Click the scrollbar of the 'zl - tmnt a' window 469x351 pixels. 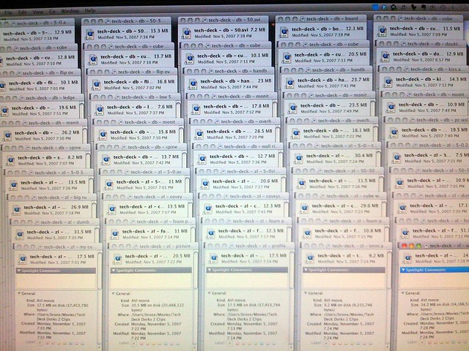(x=389, y=270)
